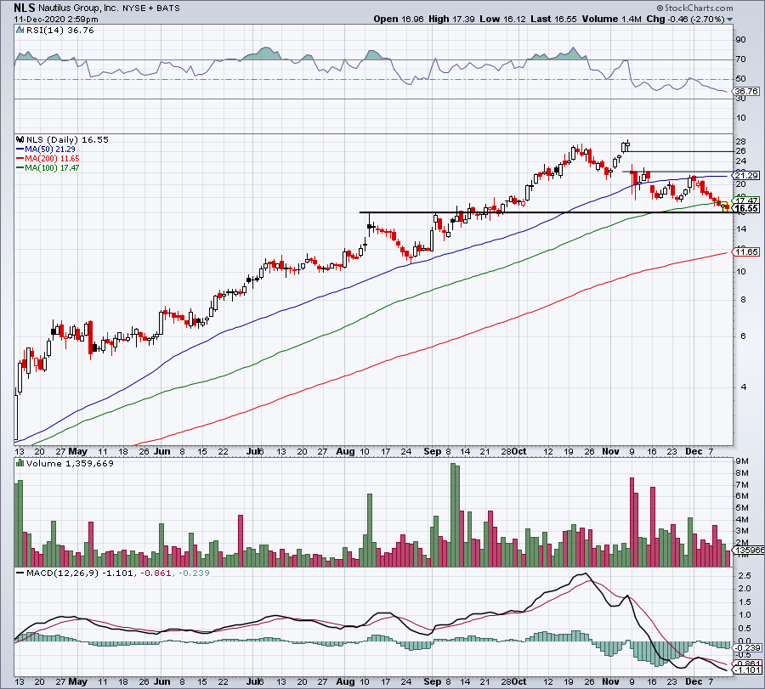
Task: Click the MACD(12,26,9) -1.101 legend text
Action: [x=80, y=573]
